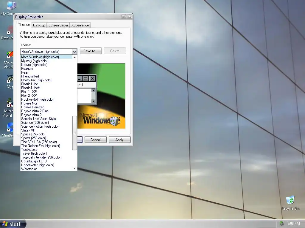This screenshot has width=305, height=228.
Task: Click the theme list scrollbar thumb
Action: 74,133
